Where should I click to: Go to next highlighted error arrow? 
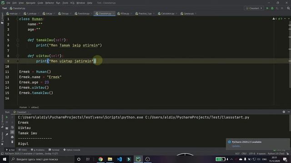click(289, 19)
